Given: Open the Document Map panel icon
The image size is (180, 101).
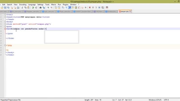Looking at the screenshot, I should point(76,8).
